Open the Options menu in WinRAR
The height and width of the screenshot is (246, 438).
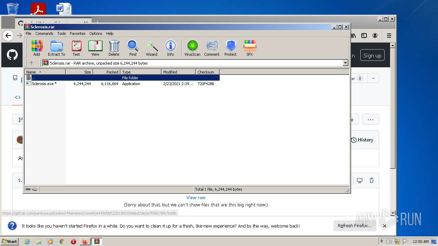coord(96,33)
